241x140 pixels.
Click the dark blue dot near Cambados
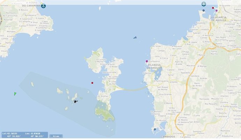pyautogui.click(x=155, y=129)
